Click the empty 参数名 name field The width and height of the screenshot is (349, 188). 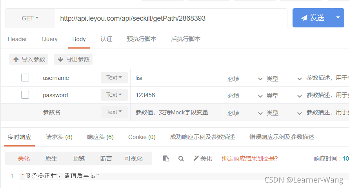(69, 112)
